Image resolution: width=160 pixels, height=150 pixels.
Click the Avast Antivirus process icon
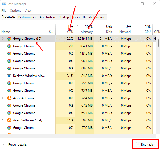(x=9, y=98)
